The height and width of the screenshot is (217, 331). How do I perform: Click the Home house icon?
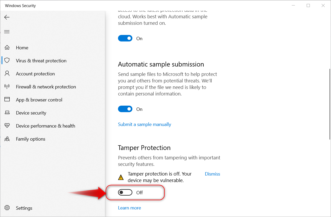coord(7,47)
